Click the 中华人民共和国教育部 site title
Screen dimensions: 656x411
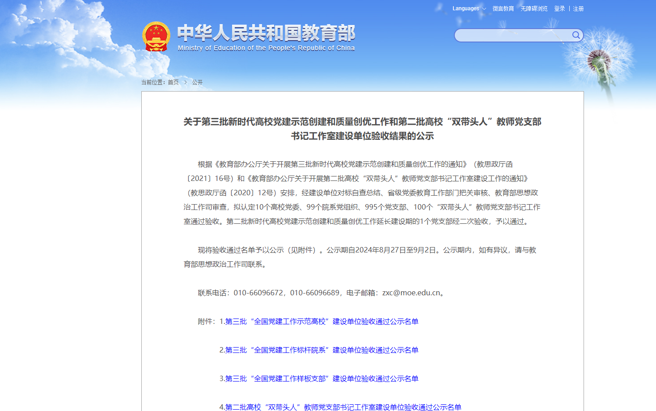coord(266,33)
